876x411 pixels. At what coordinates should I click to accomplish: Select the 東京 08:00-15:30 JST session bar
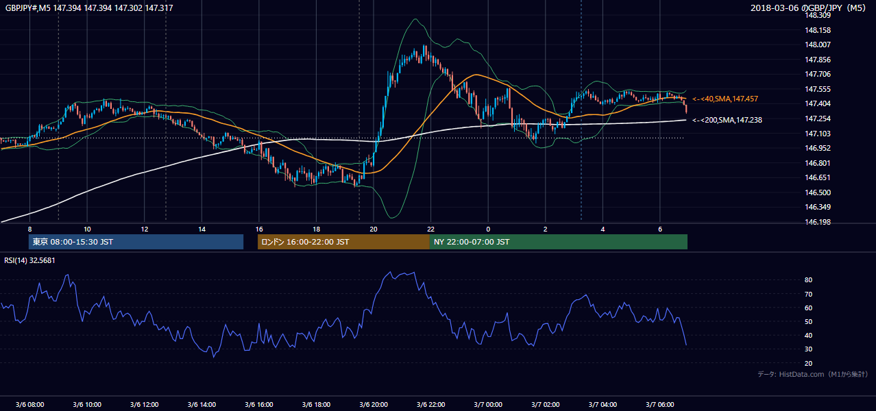click(x=136, y=242)
